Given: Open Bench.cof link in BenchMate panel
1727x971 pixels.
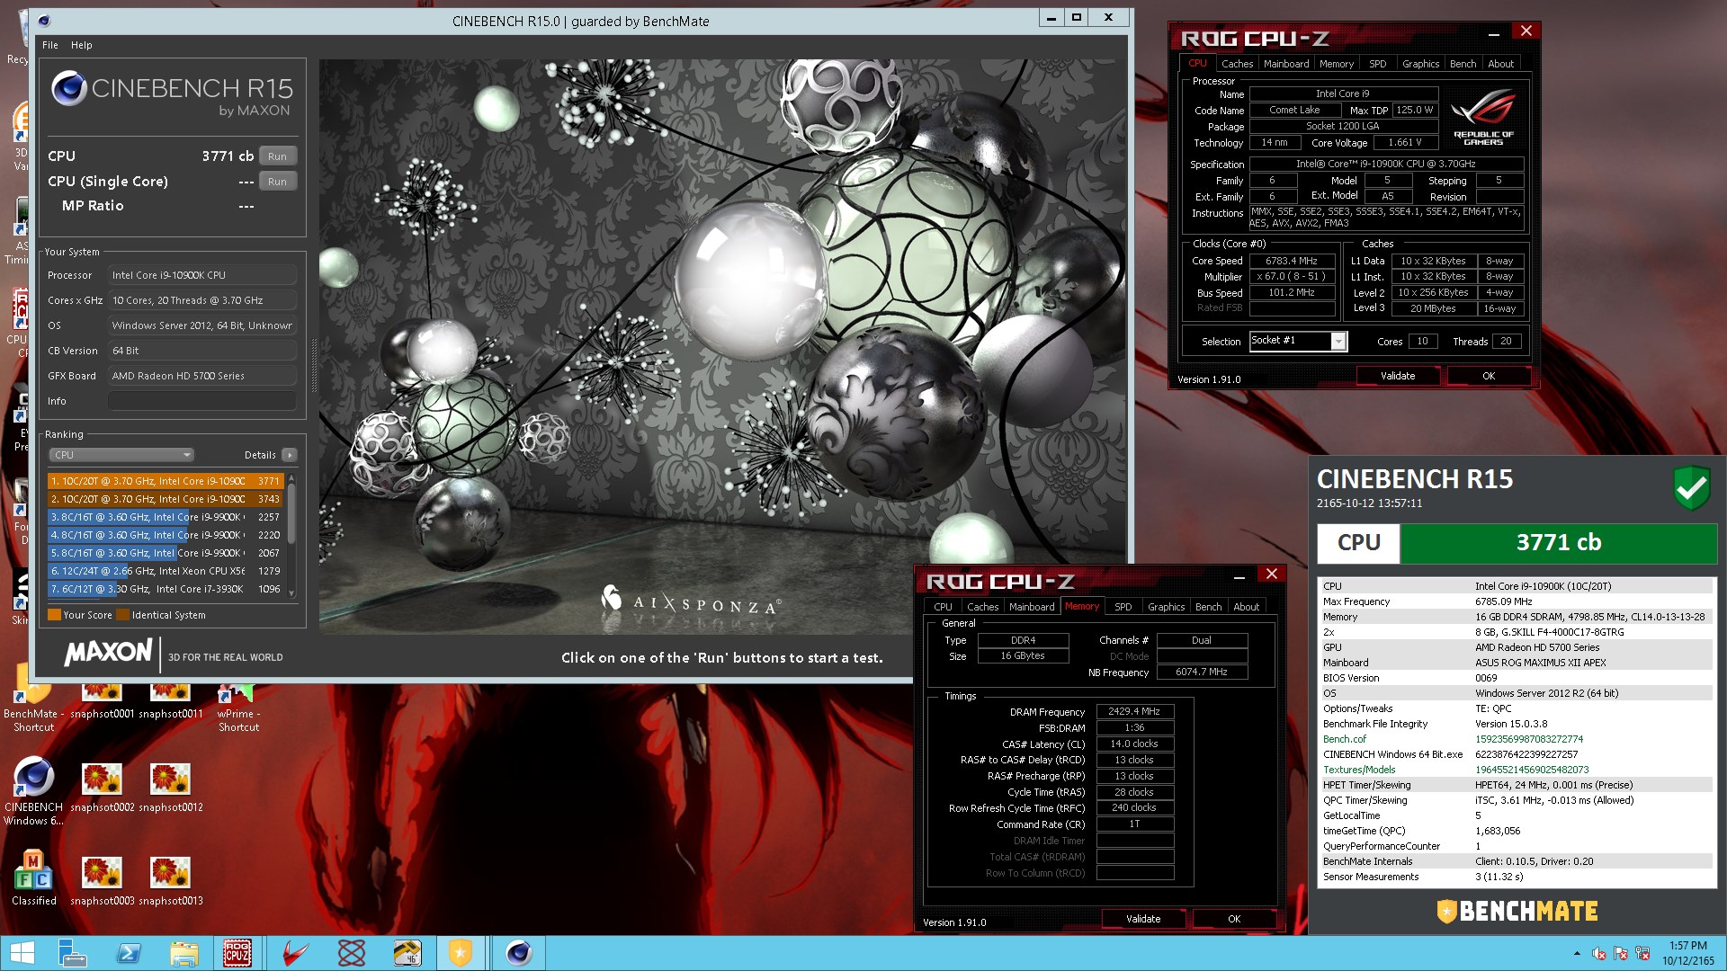Looking at the screenshot, I should point(1344,739).
